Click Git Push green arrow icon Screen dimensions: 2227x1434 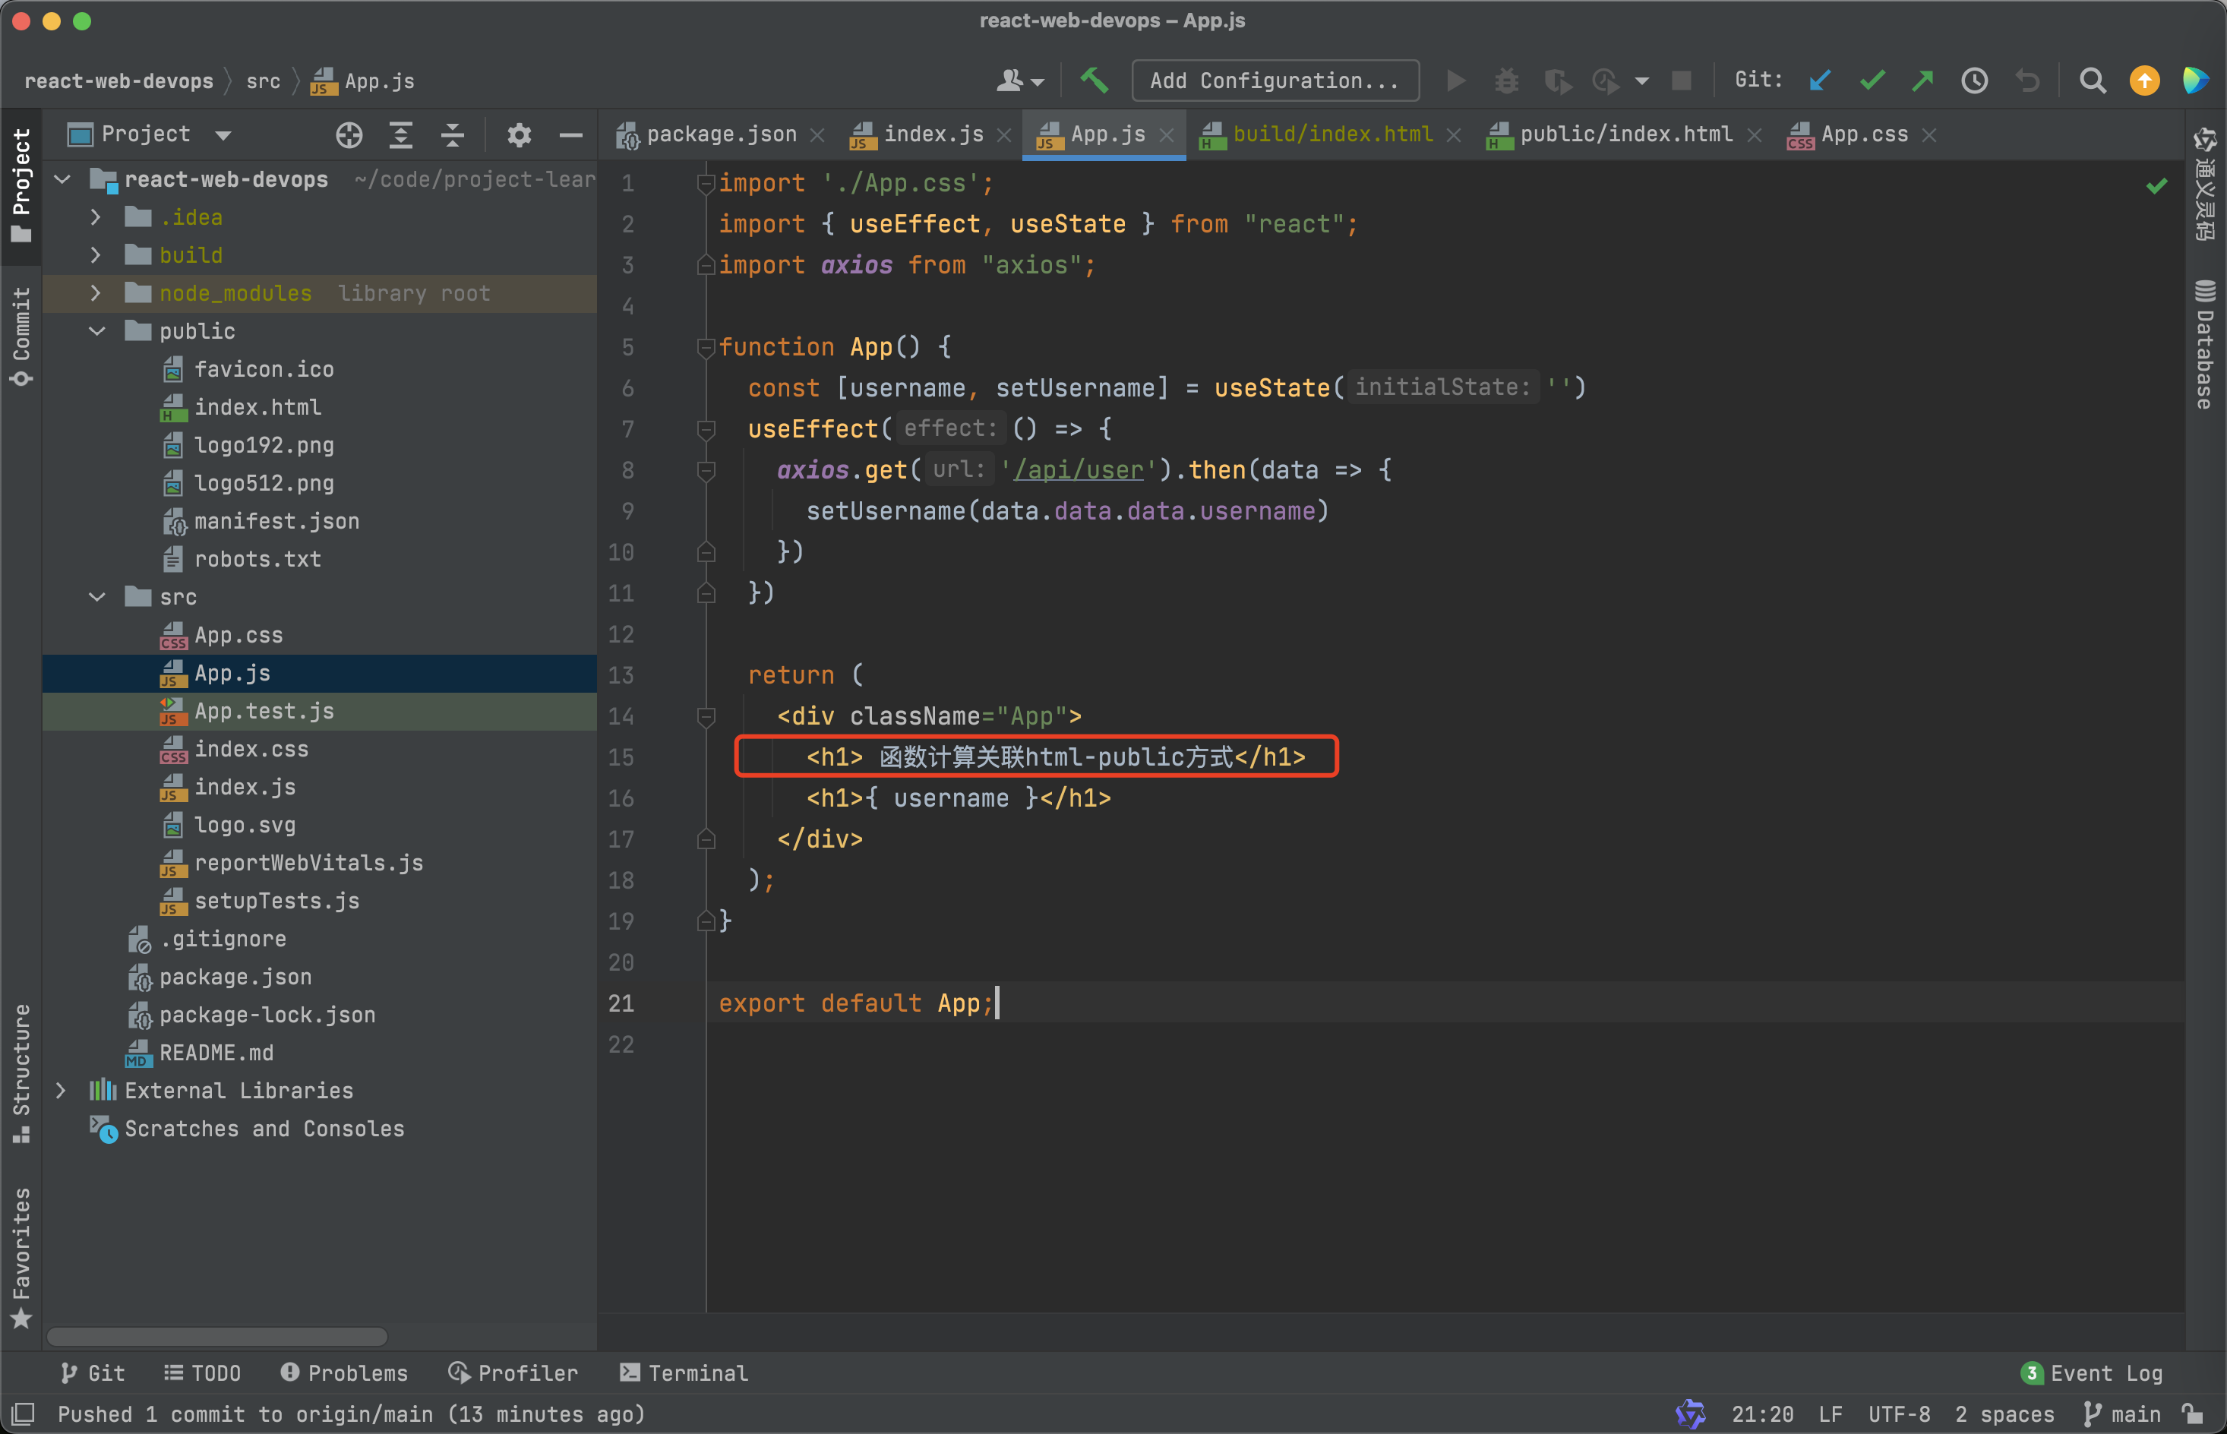click(x=1922, y=81)
